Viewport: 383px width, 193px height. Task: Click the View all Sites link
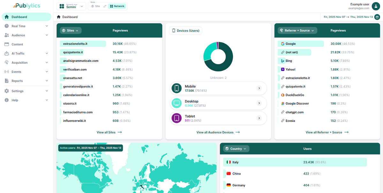point(109,132)
